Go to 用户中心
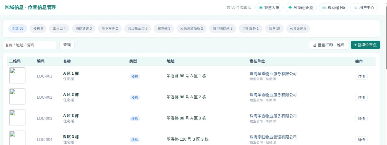 tap(364, 8)
